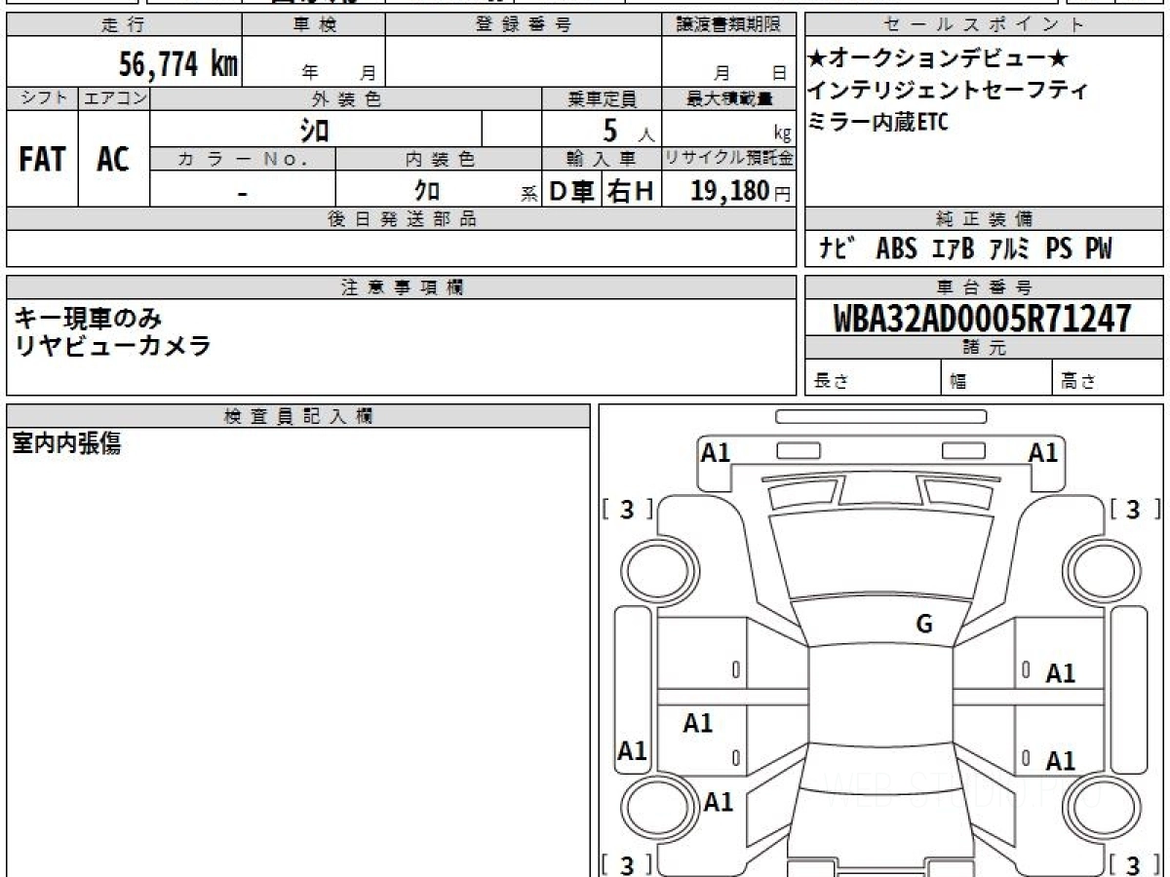Click the G mark on the windshield
Viewport: 1170px width, 877px height.
[x=924, y=625]
